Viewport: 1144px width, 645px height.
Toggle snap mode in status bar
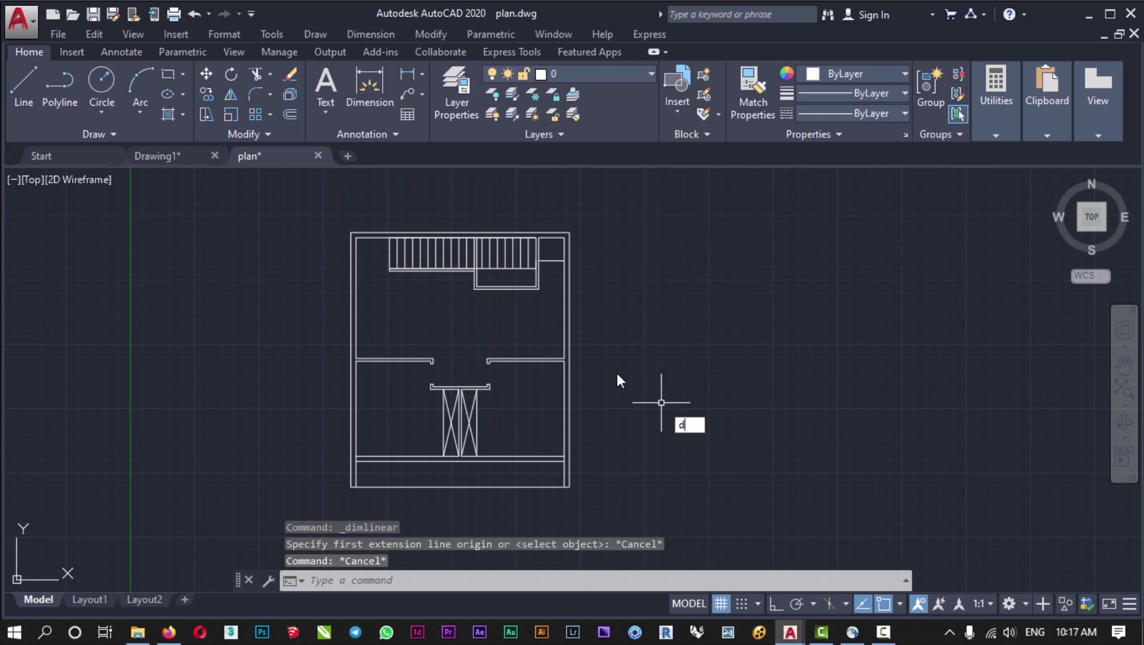(x=742, y=604)
